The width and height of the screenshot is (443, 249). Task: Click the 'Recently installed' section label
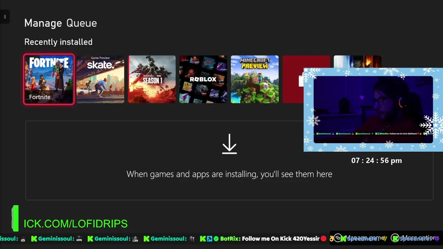coord(58,42)
